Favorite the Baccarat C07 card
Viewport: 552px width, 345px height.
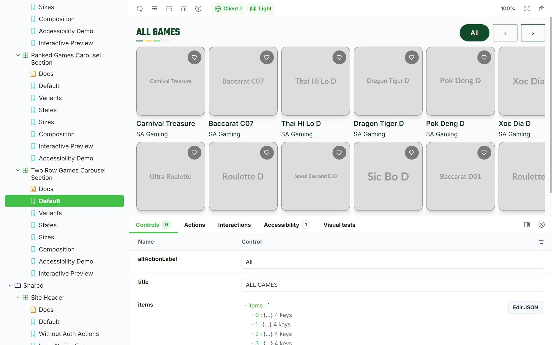coord(267,57)
